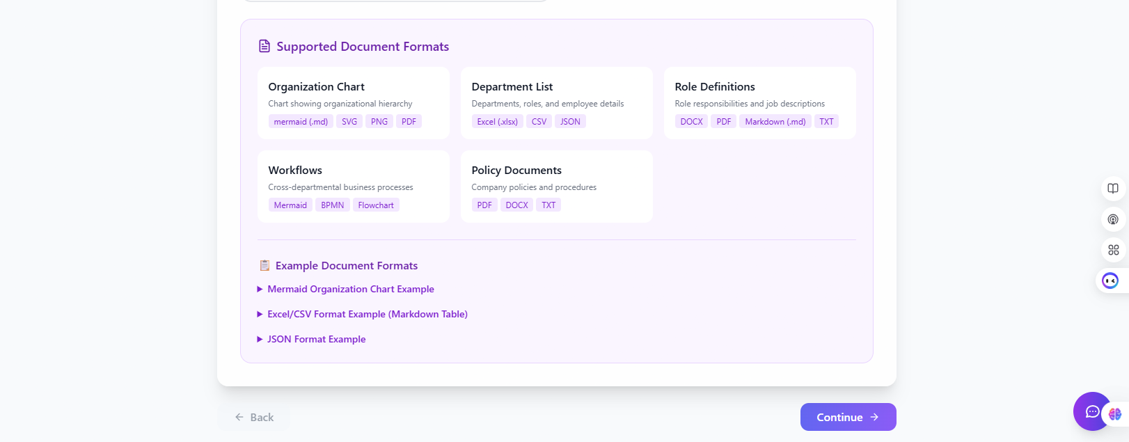Click the PNG format tag
This screenshot has height=442, width=1129.
tap(379, 121)
